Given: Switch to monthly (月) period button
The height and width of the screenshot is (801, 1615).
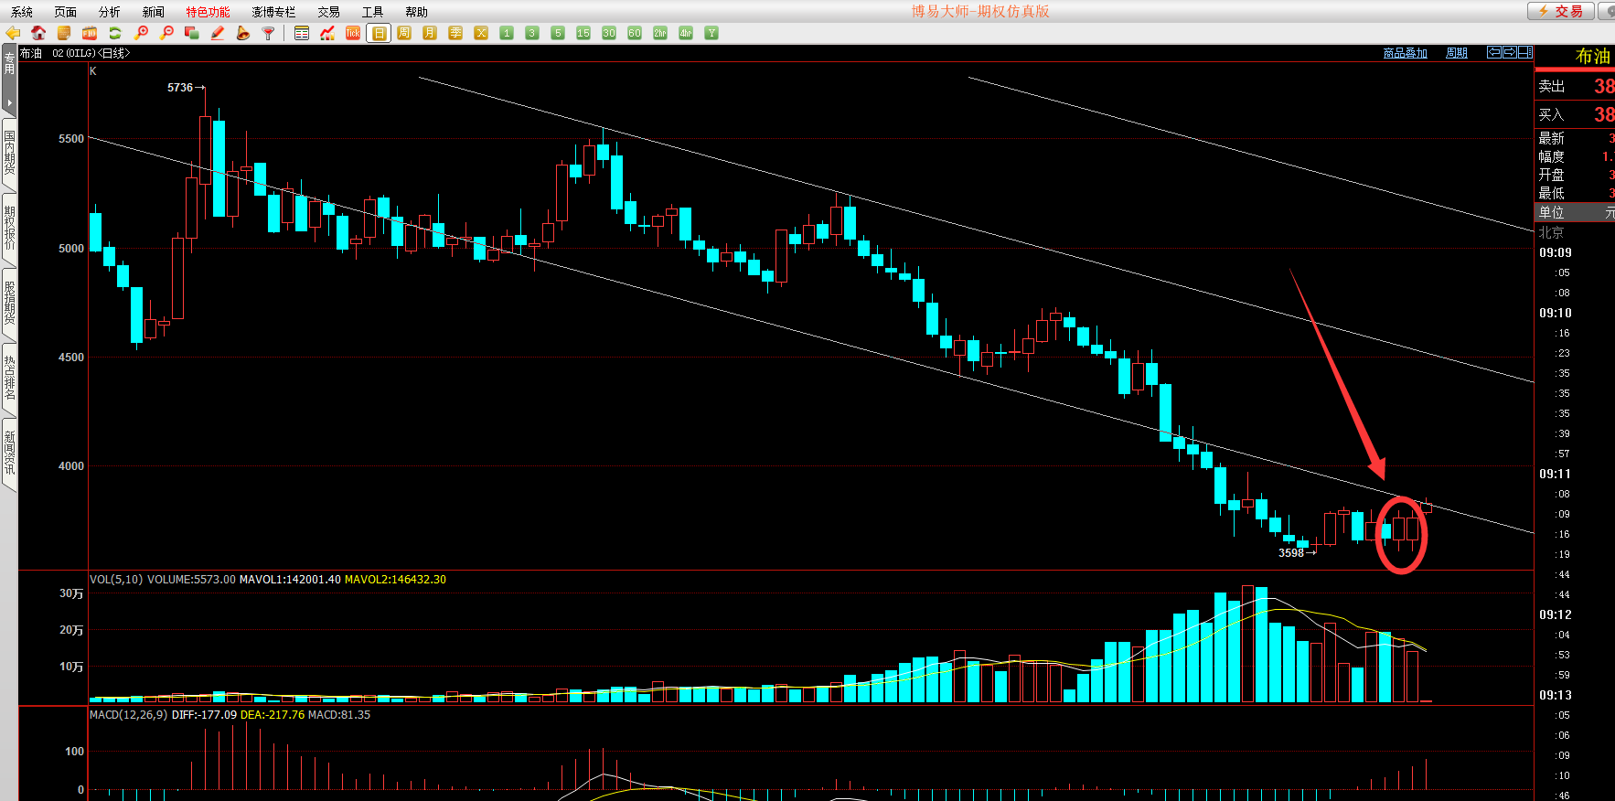Looking at the screenshot, I should tap(430, 33).
